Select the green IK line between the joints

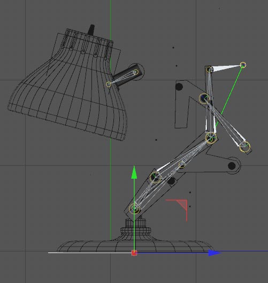click(x=229, y=96)
